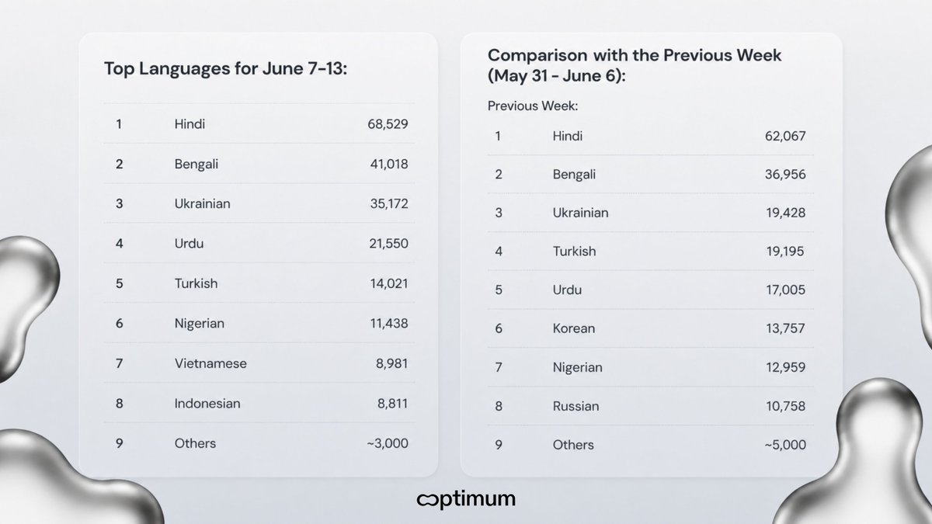Click the ~3,000 Others value

coord(388,443)
